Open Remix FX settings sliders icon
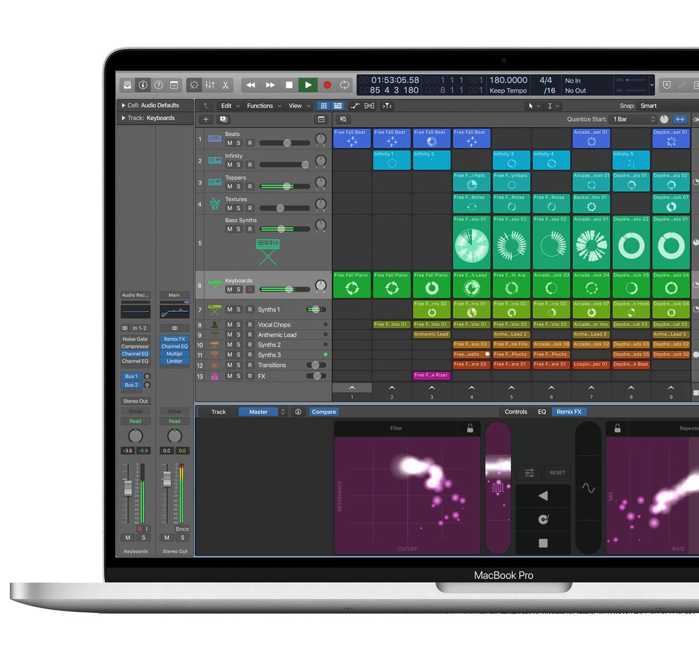Screen dimensions: 699x668 click(530, 473)
